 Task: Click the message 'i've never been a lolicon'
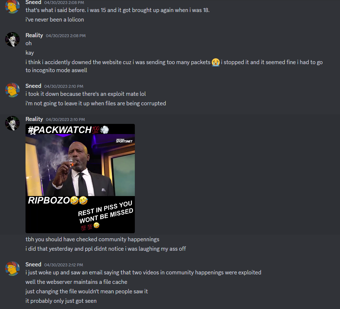coord(55,20)
